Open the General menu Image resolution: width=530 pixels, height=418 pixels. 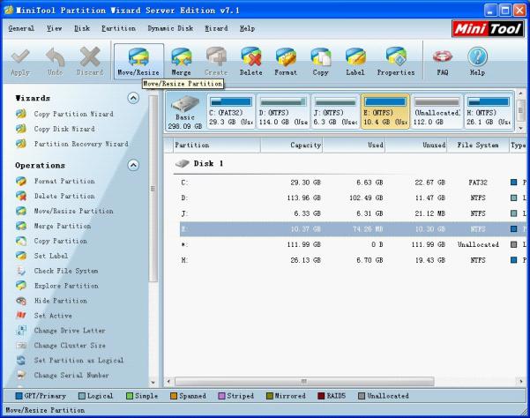[x=21, y=28]
